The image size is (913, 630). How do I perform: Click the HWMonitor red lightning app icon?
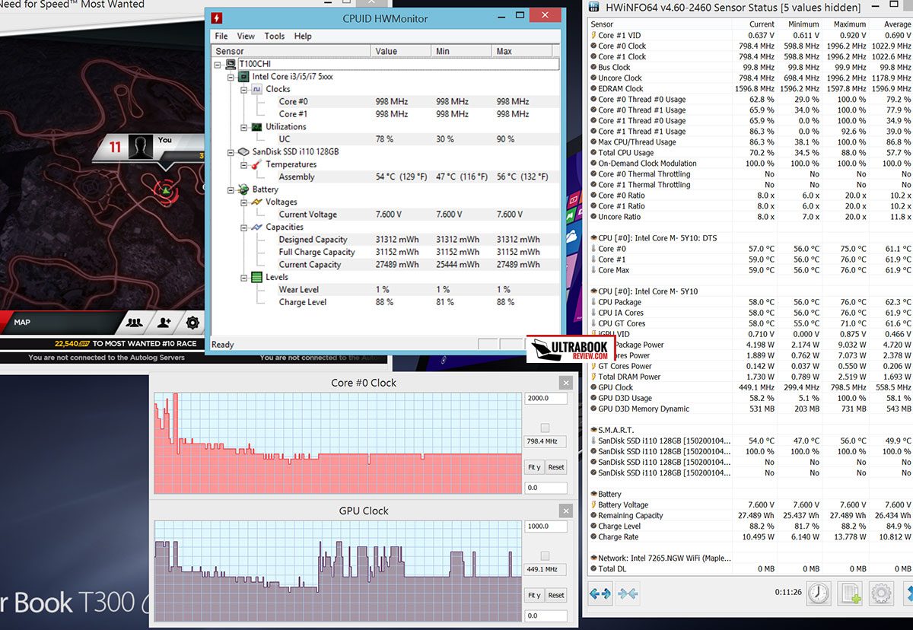pos(216,17)
